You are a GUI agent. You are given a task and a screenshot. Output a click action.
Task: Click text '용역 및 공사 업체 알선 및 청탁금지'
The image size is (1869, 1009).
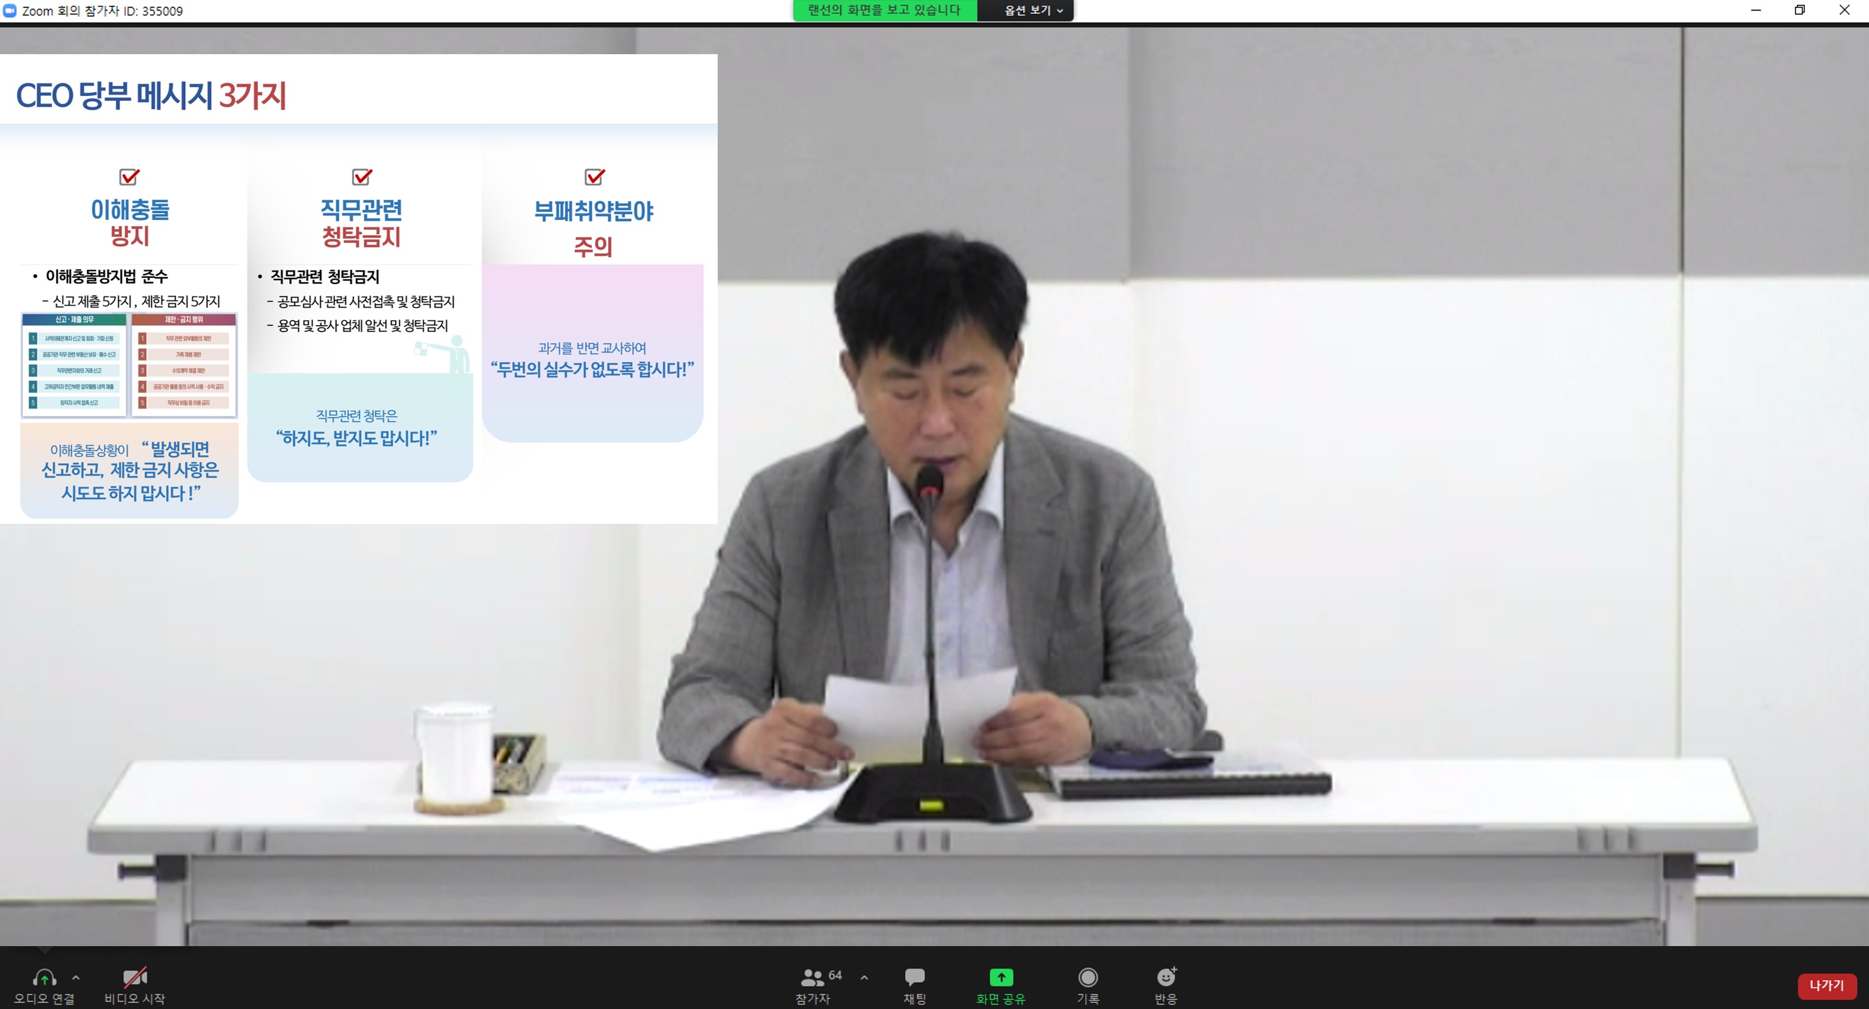coord(363,325)
